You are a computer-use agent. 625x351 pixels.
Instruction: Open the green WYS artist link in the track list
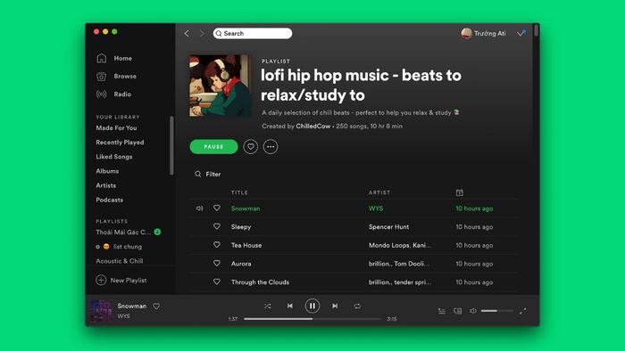tap(376, 208)
